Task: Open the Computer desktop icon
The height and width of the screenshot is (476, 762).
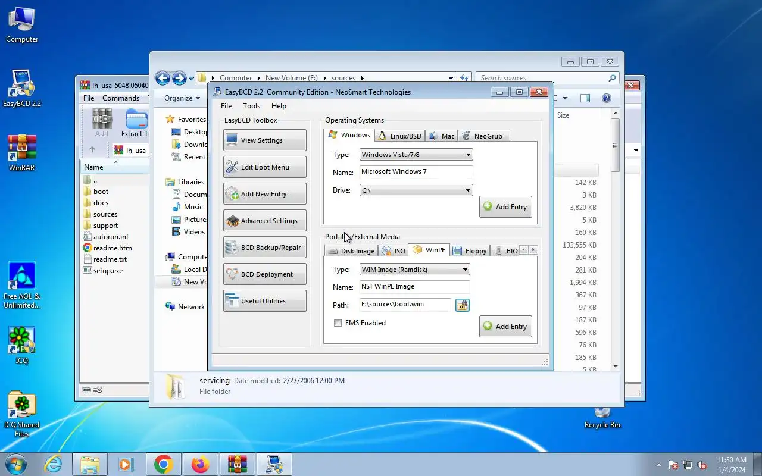Action: (x=22, y=25)
